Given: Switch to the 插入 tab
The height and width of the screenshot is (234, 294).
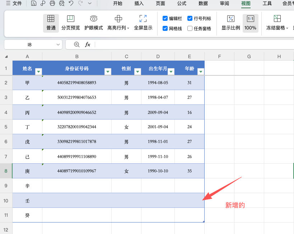Looking at the screenshot, I should (139, 3).
